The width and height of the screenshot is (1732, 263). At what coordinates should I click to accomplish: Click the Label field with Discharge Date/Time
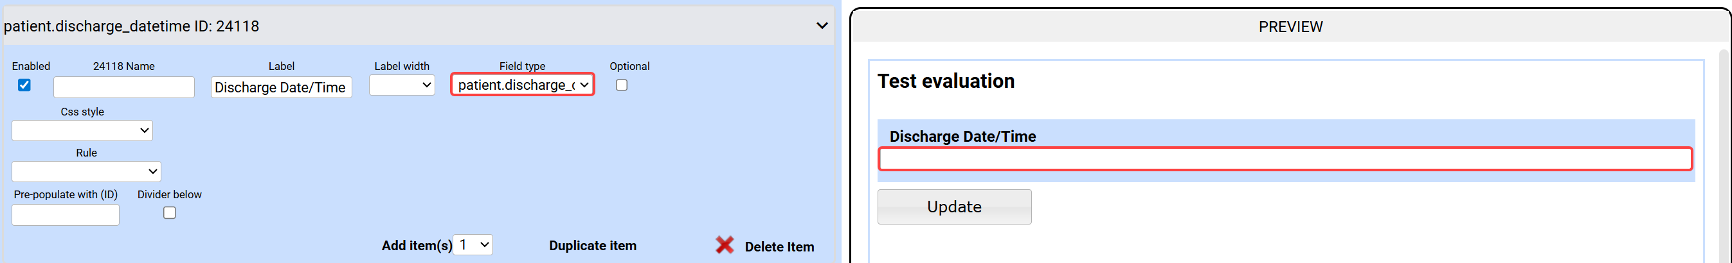(281, 87)
